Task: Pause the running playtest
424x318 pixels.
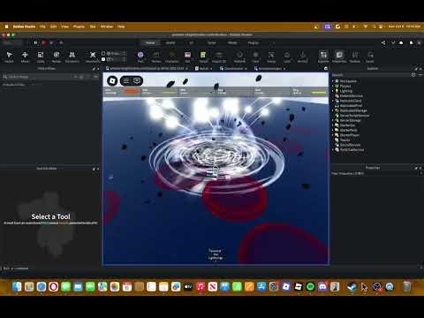Action: (35, 42)
